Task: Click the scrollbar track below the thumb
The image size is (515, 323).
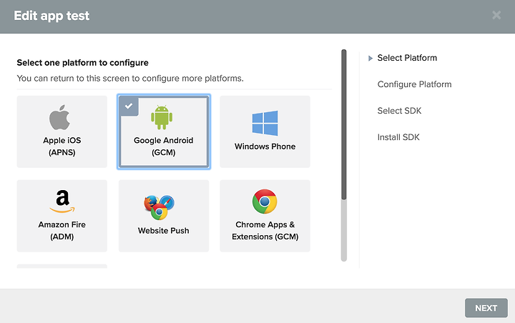Action: point(344,230)
